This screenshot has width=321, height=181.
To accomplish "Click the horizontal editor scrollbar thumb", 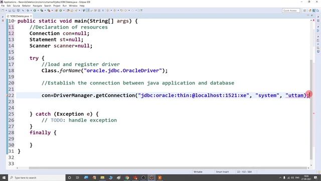I will (x=168, y=168).
